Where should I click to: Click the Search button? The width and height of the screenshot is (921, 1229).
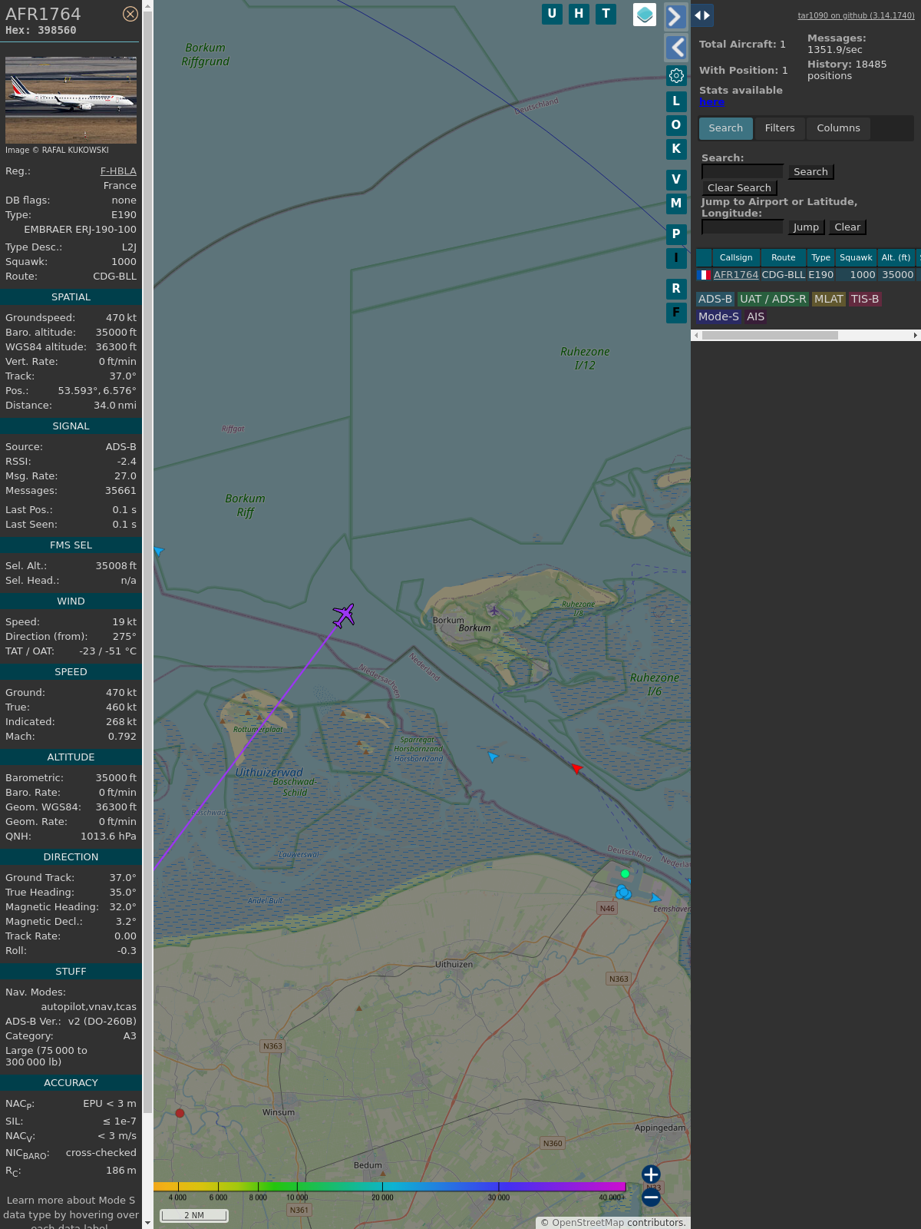point(810,172)
